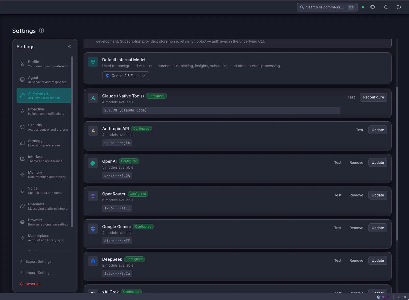Click the masked key sk-o••••fa11

(x=117, y=208)
